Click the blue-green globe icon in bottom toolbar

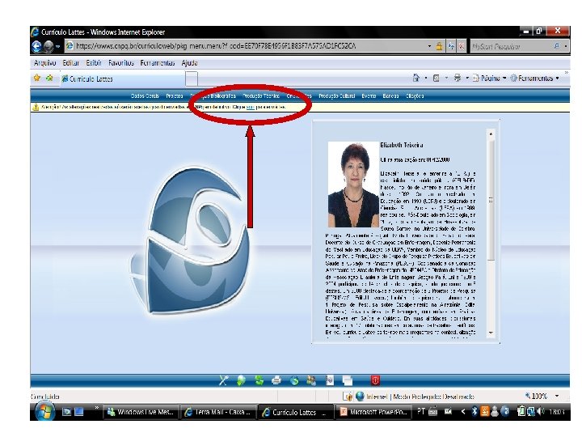click(294, 380)
